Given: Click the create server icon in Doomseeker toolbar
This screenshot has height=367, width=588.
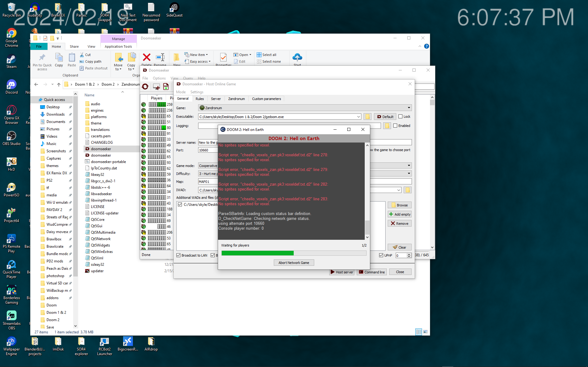Looking at the screenshot, I should 156,87.
